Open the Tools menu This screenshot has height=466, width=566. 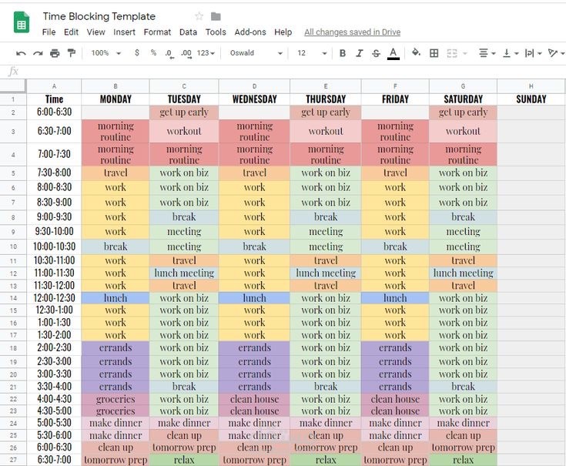(x=216, y=32)
